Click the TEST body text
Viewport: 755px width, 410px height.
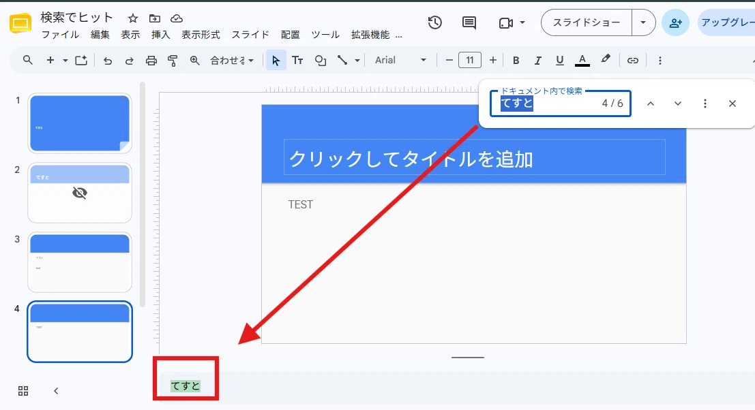(301, 205)
